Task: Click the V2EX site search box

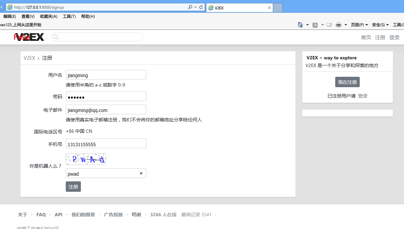Action: click(97, 37)
